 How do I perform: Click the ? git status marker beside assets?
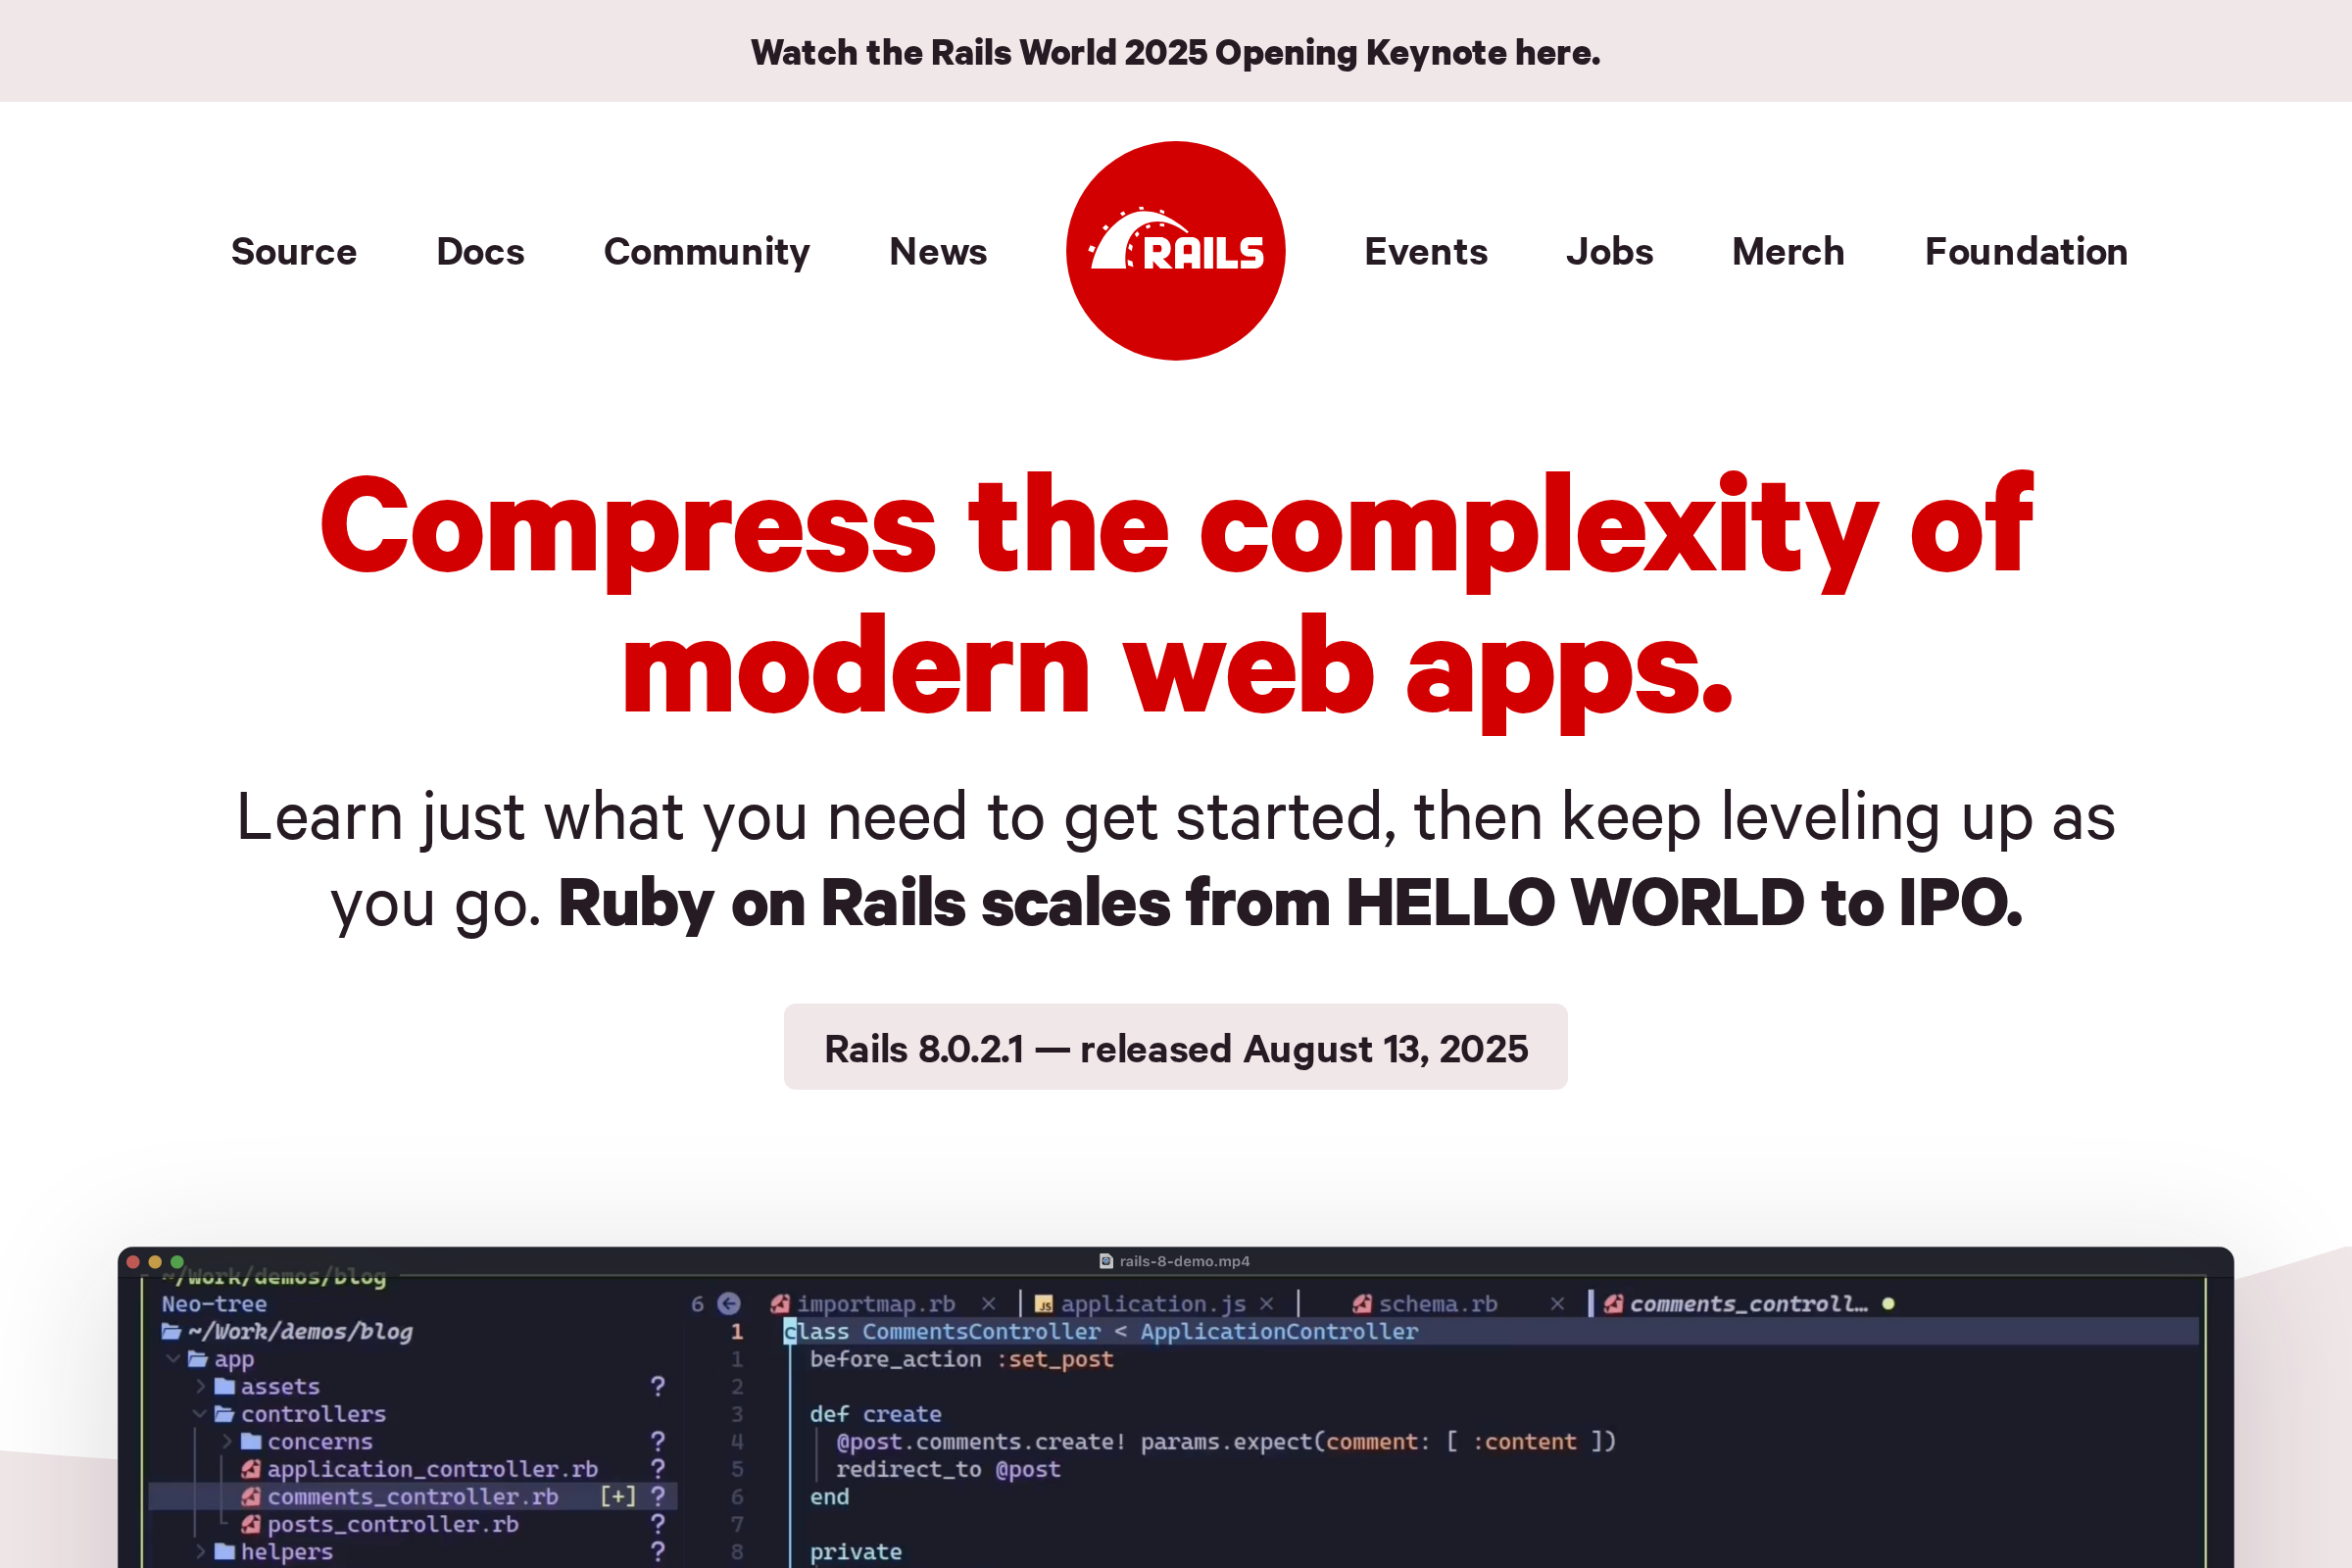coord(658,1386)
